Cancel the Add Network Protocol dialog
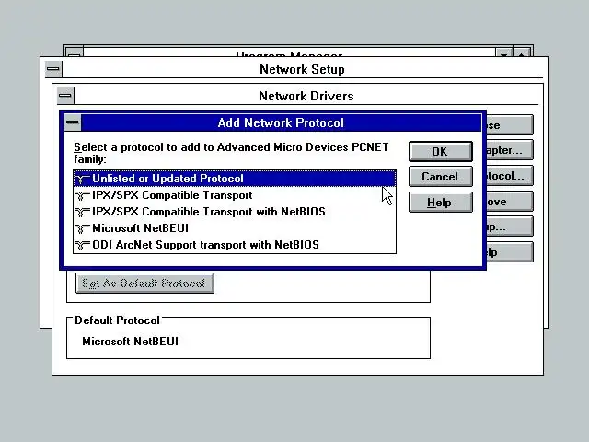Viewport: 589px width, 442px height. coord(440,177)
